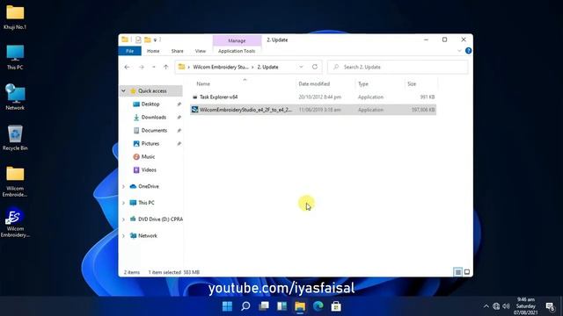Expand the OneDrive tree node
The height and width of the screenshot is (316, 563).
coord(123,187)
